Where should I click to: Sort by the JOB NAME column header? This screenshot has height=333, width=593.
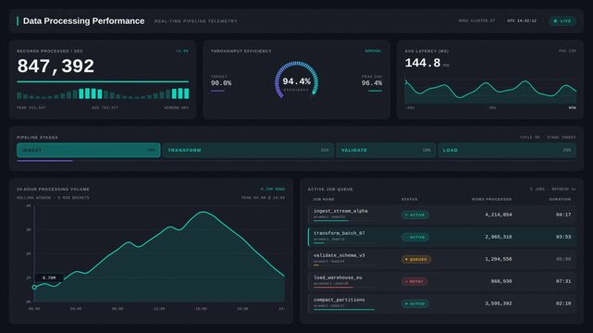pyautogui.click(x=324, y=199)
